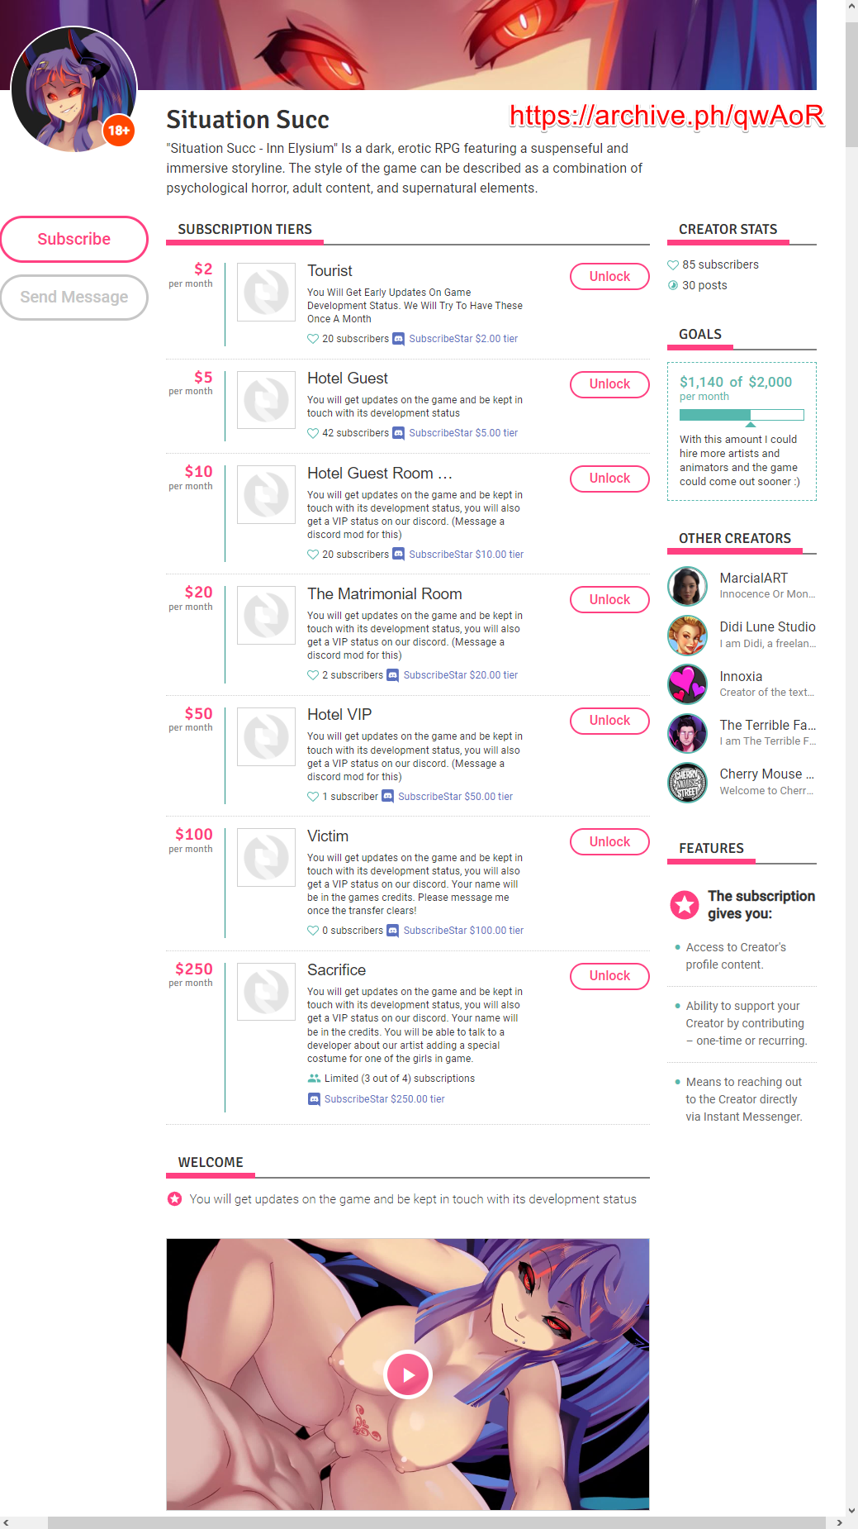Subscribe to Situation Succ

(x=74, y=239)
